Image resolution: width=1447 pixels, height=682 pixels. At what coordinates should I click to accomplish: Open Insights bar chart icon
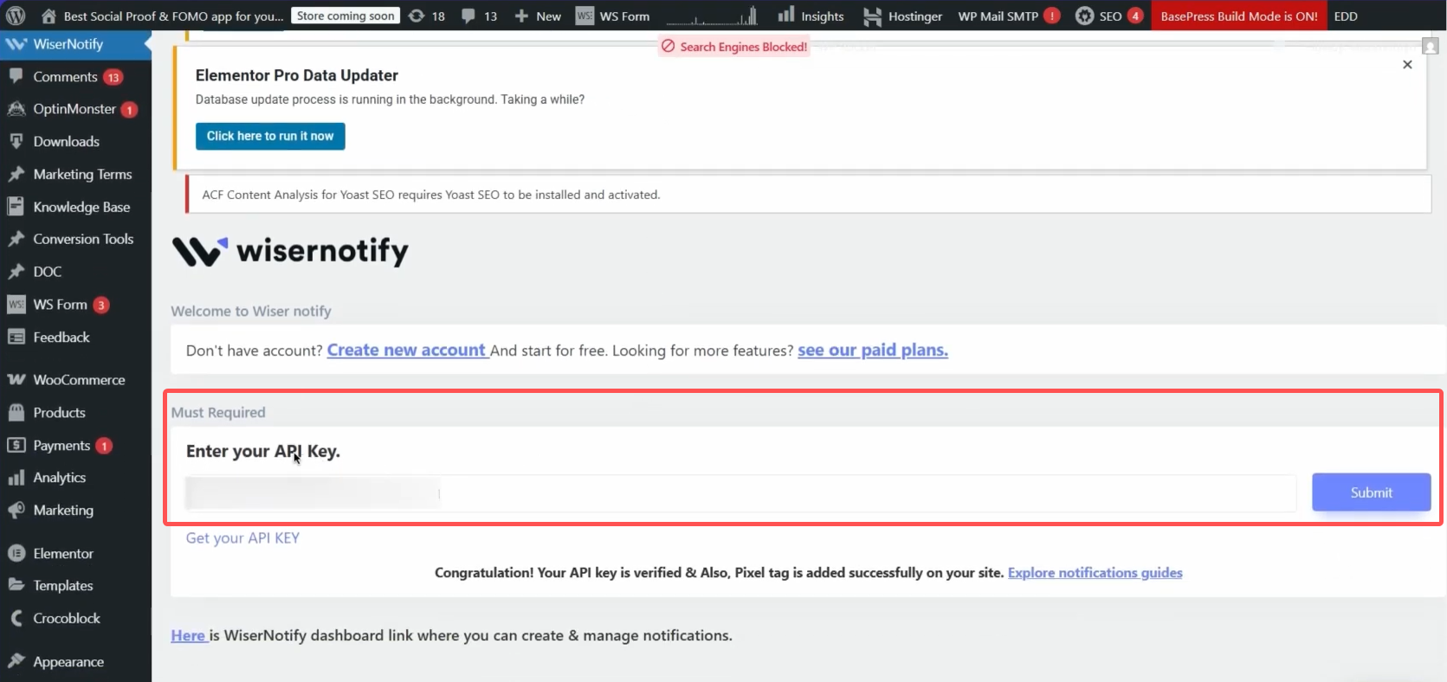point(785,15)
